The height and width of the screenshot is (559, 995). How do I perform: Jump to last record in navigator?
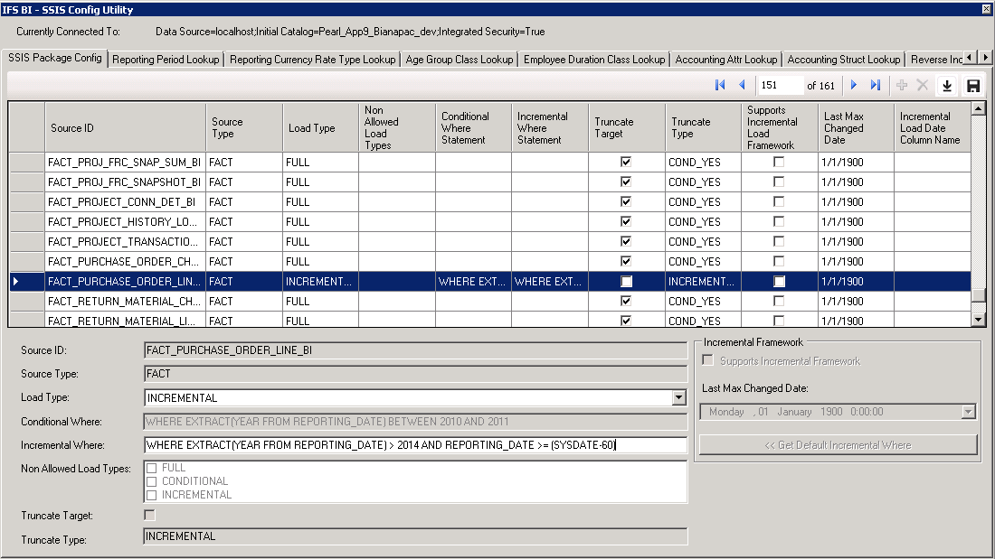click(x=876, y=85)
